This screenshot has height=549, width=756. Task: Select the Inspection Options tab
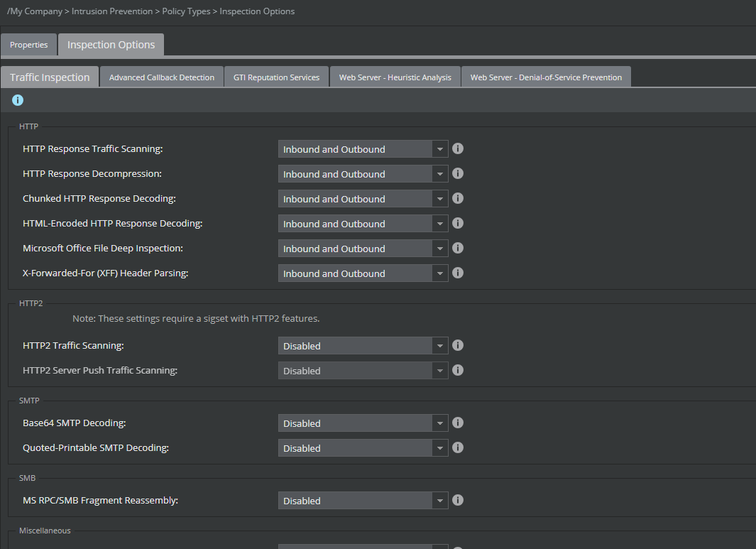(x=111, y=45)
